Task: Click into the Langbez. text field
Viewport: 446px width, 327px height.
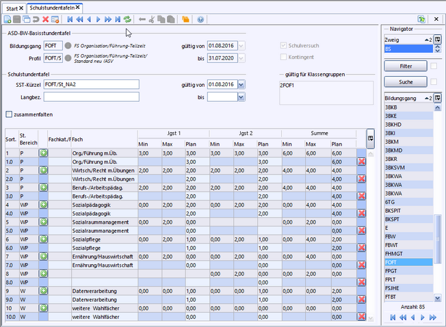Action: pyautogui.click(x=92, y=97)
